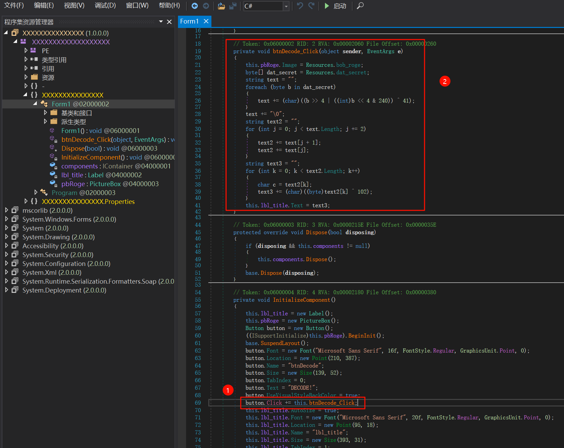Open the 窗口(W) menu
Viewport: 564px width, 448px height.
pyautogui.click(x=137, y=5)
